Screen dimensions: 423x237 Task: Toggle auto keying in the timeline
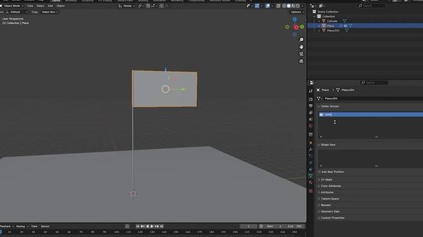click(128, 226)
